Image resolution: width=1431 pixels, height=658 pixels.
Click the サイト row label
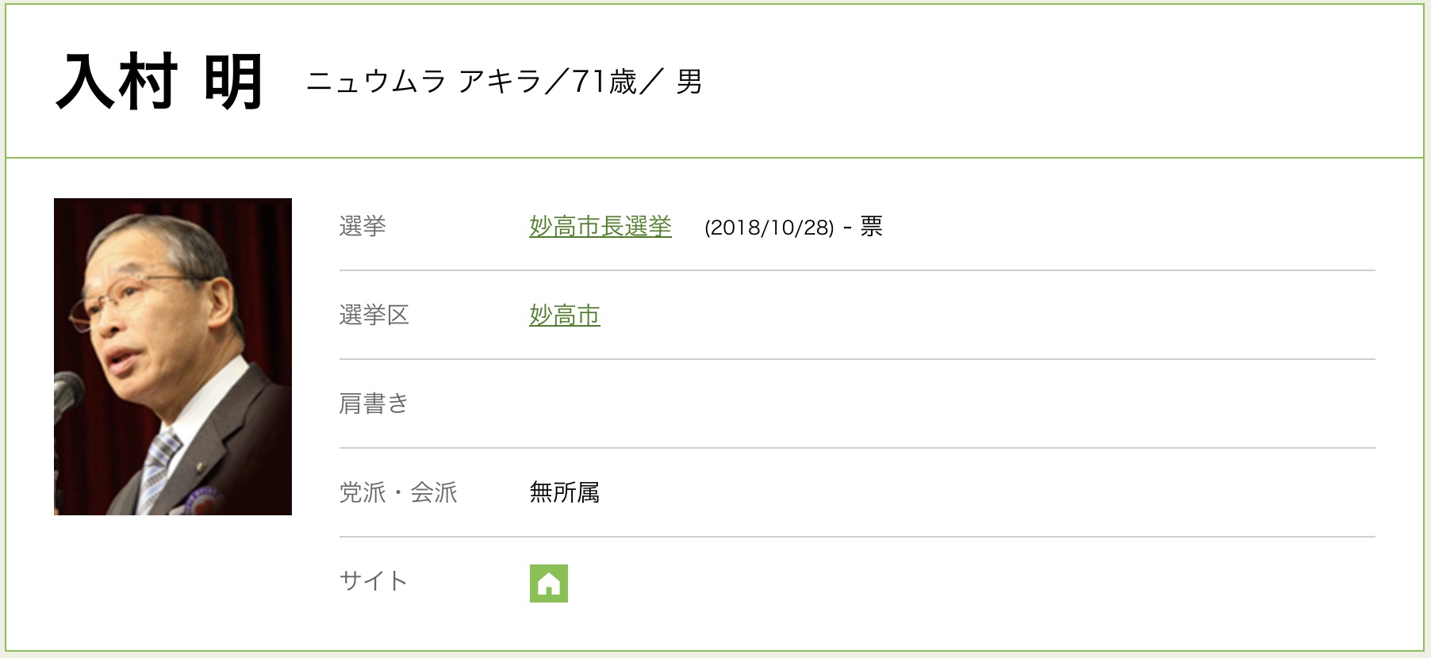point(373,582)
